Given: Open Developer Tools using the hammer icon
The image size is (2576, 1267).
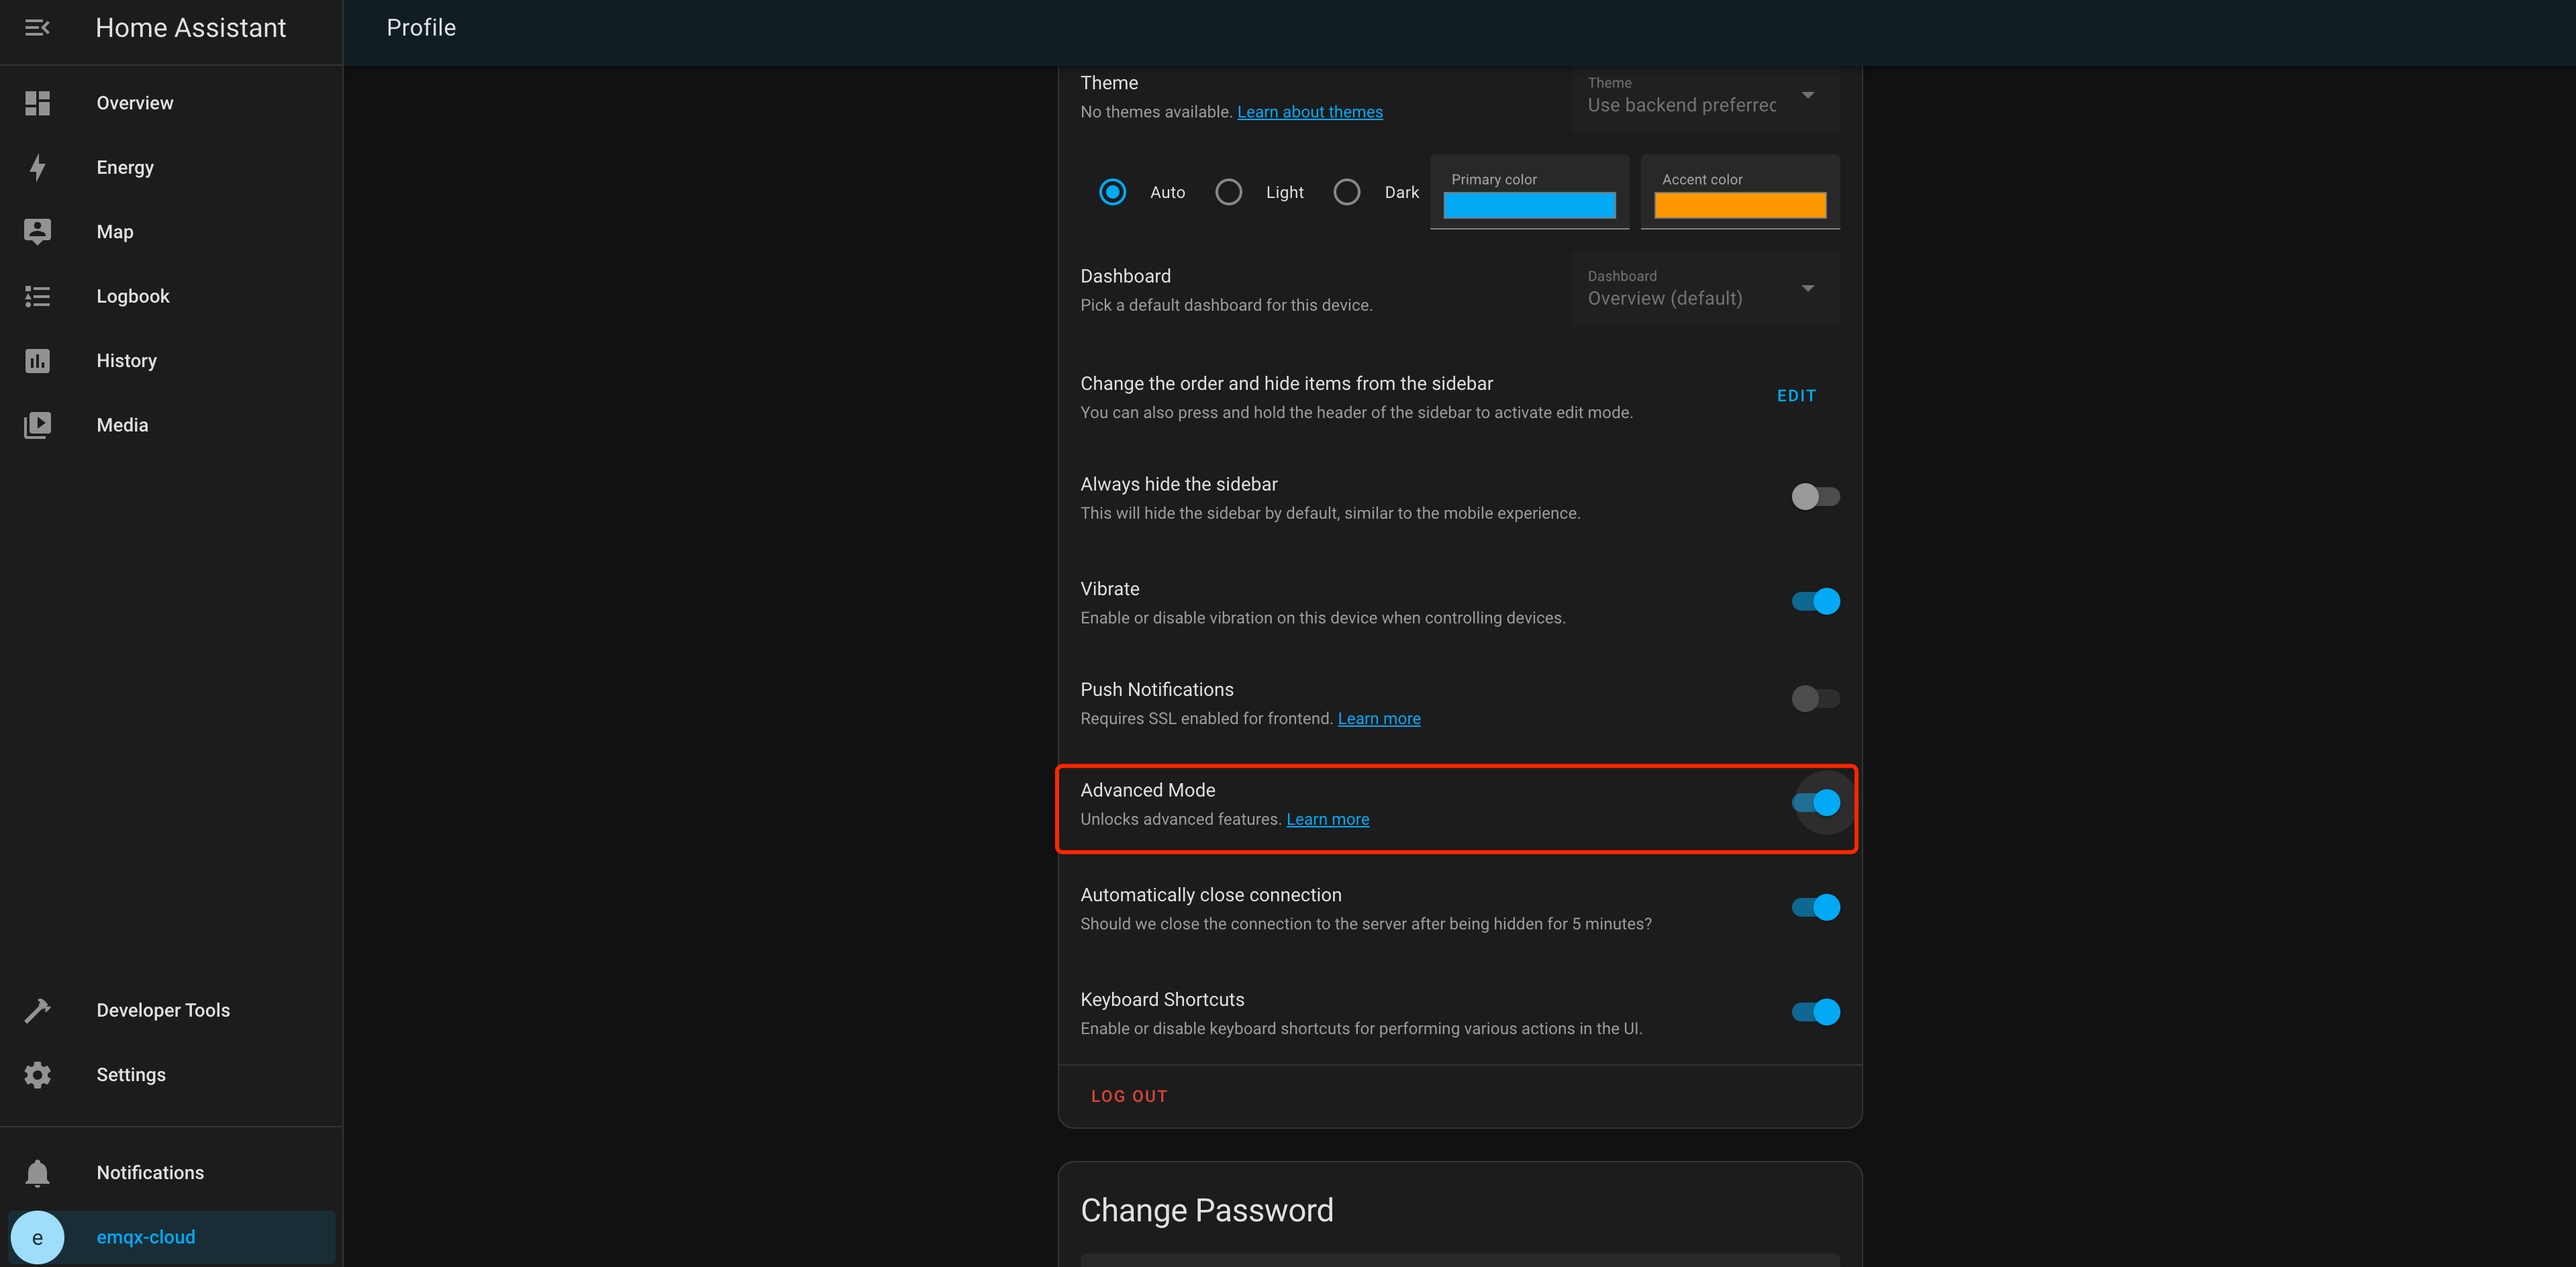Looking at the screenshot, I should pyautogui.click(x=37, y=1009).
